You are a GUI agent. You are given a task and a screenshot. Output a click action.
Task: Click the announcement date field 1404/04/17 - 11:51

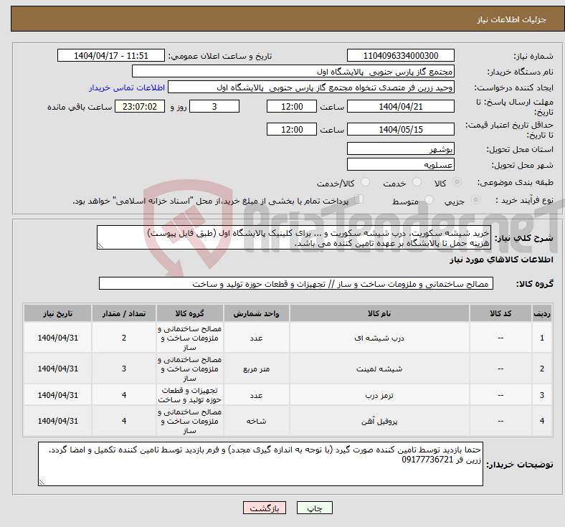pos(110,56)
